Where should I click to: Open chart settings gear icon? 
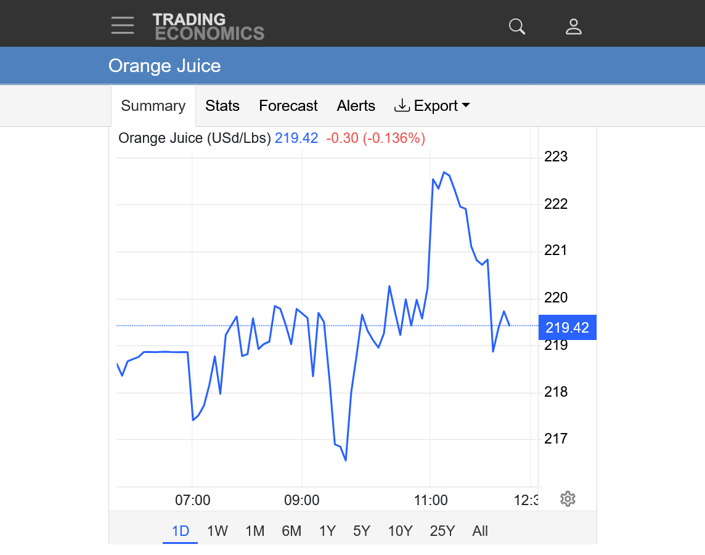click(x=568, y=499)
